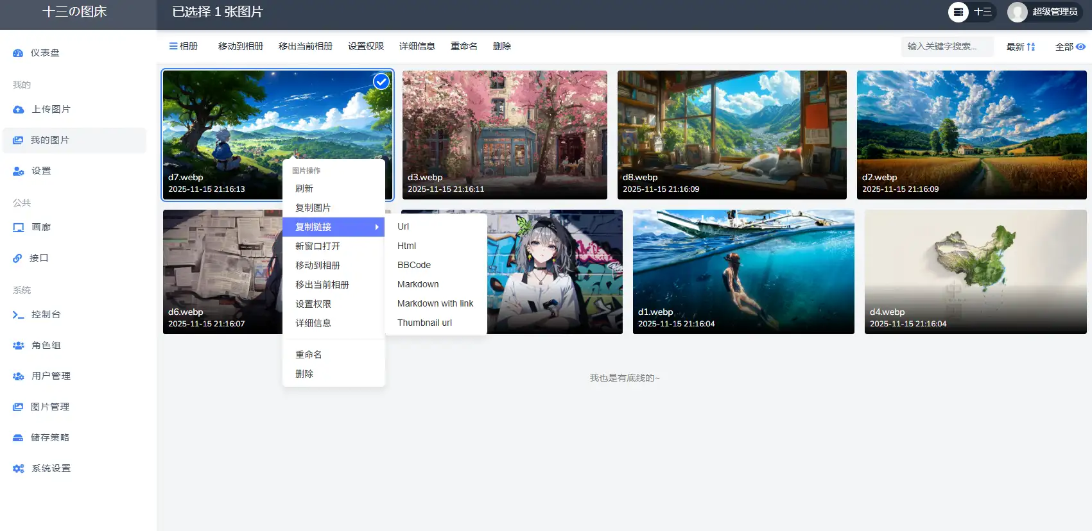Click 删除 in the top toolbar

click(x=502, y=46)
